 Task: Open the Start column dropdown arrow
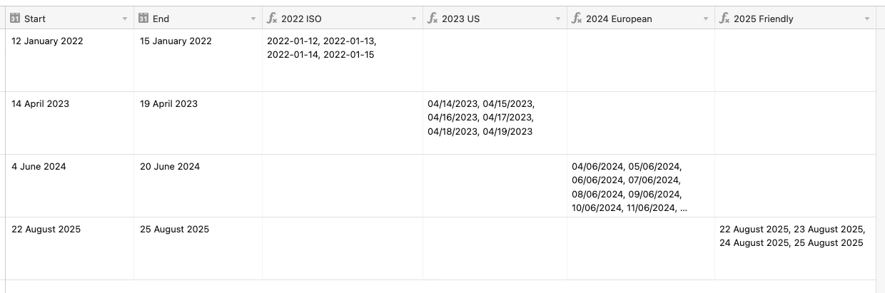[125, 19]
